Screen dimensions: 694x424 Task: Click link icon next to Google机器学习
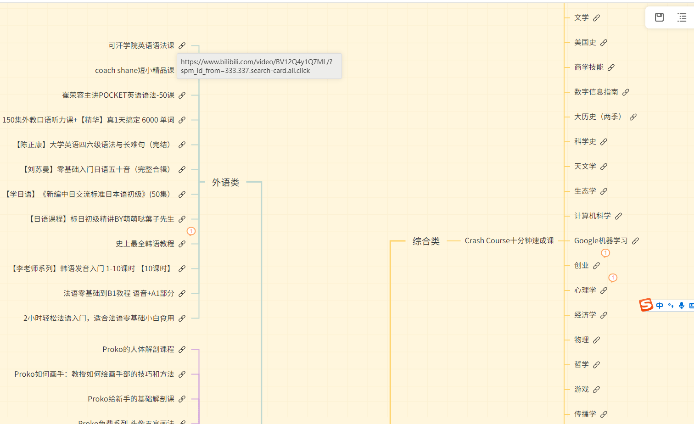pyautogui.click(x=635, y=241)
